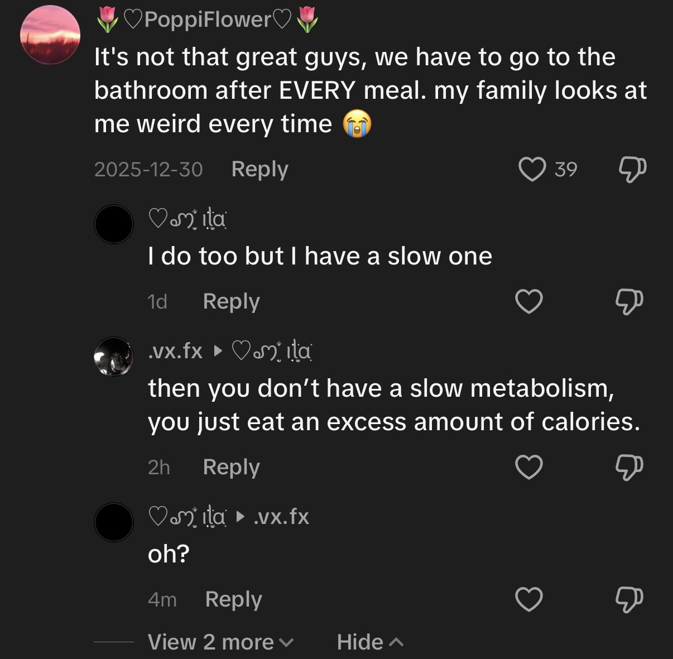The width and height of the screenshot is (673, 659).
Task: Reply to the "I do too" comment
Action: click(x=231, y=301)
